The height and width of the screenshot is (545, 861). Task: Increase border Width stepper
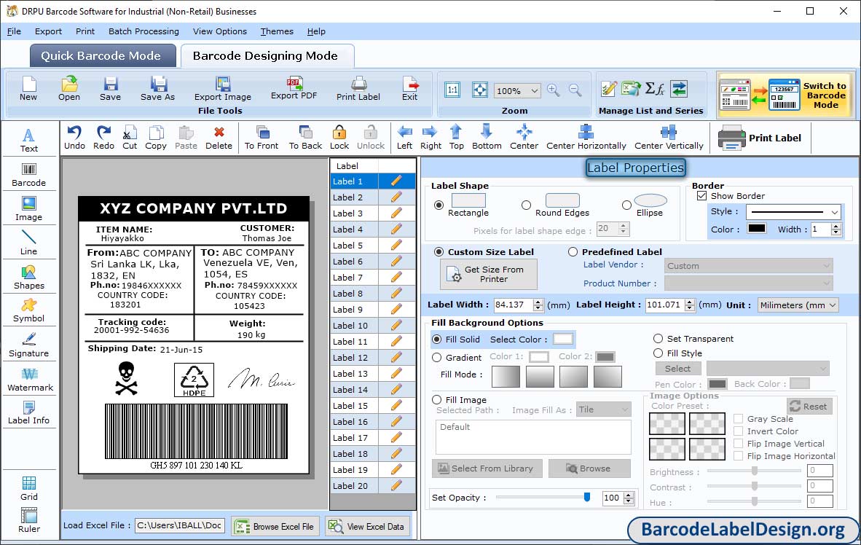(x=836, y=226)
